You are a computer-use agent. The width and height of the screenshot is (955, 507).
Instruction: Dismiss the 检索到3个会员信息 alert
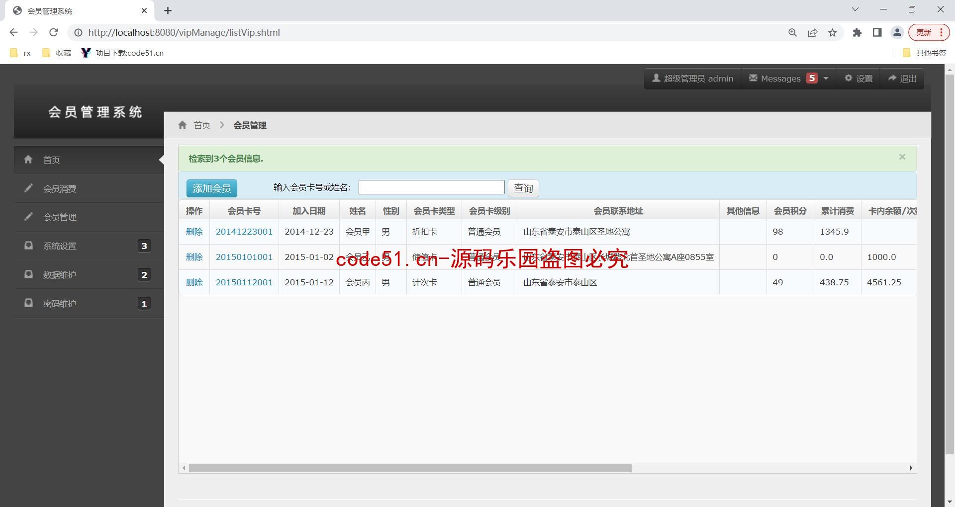coord(902,157)
